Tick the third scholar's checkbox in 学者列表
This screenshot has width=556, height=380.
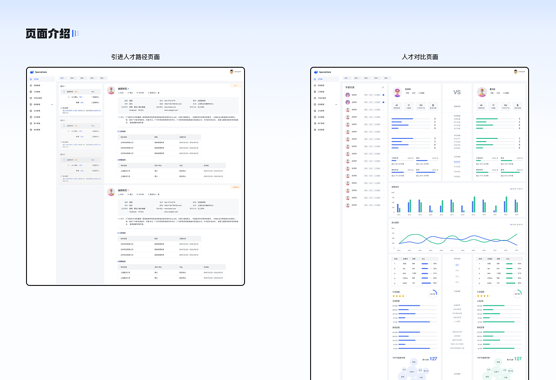[383, 110]
